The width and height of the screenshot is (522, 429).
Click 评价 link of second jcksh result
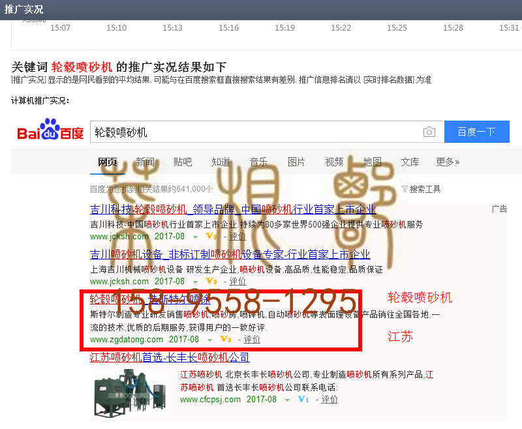click(238, 282)
